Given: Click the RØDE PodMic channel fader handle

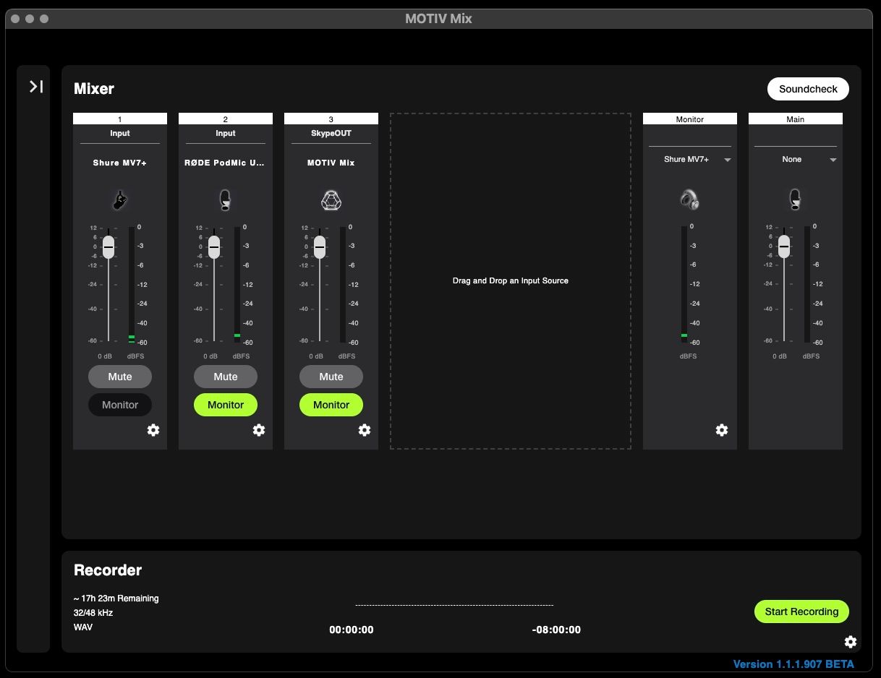Looking at the screenshot, I should tap(214, 247).
